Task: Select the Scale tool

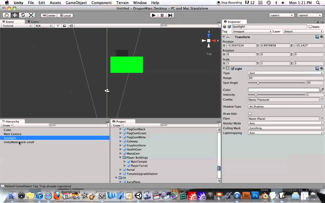Action: (x=31, y=15)
